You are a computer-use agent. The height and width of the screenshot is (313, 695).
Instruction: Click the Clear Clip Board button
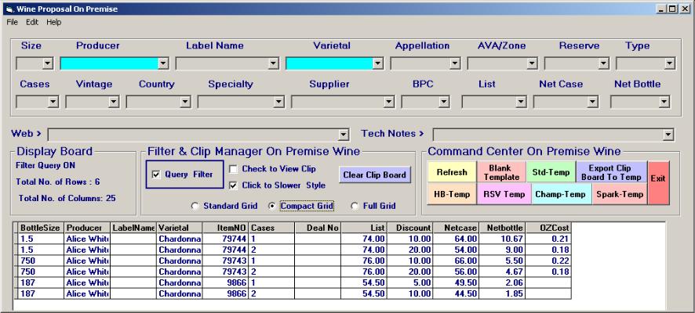374,174
